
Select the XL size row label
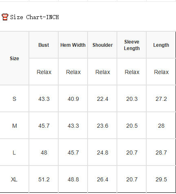[14, 179]
